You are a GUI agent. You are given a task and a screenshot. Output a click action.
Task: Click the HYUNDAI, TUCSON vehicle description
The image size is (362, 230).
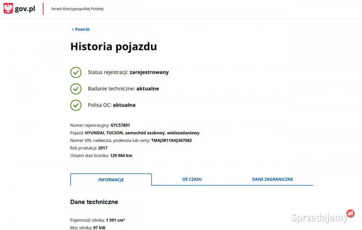(142, 133)
